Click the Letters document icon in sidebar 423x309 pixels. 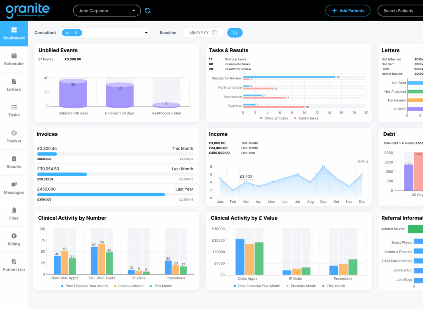14,81
